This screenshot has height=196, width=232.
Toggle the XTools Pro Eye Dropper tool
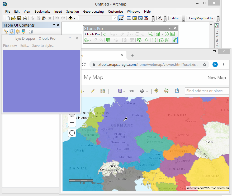coord(174,40)
